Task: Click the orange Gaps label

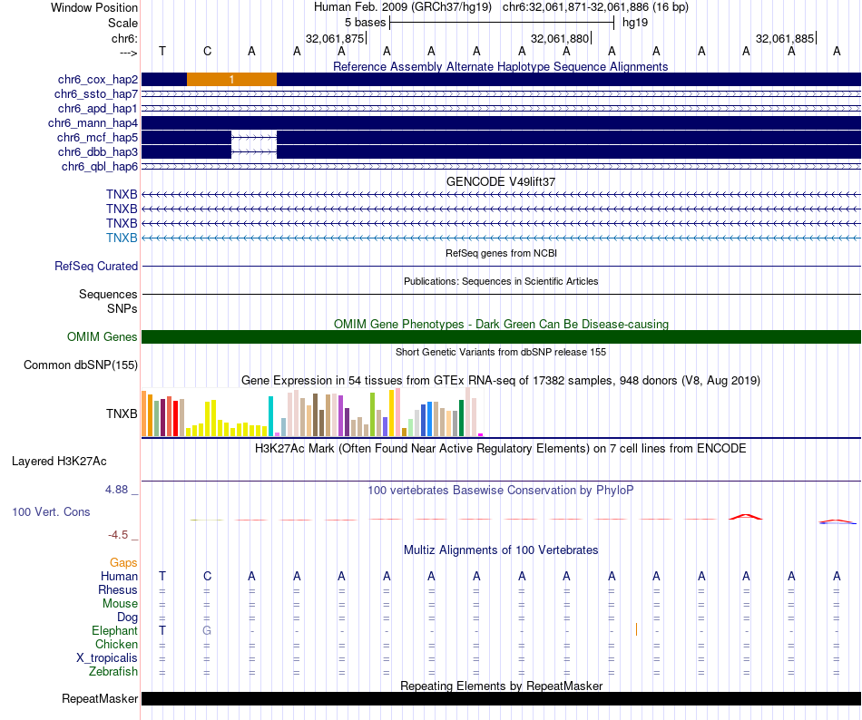Action: click(123, 562)
